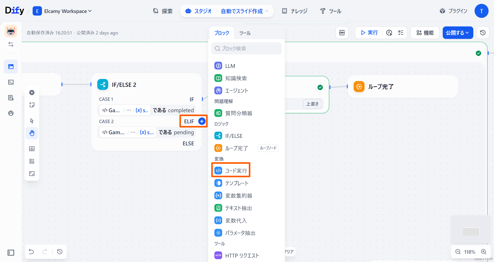Click the 実行 run button
The width and height of the screenshot is (494, 262).
[369, 33]
